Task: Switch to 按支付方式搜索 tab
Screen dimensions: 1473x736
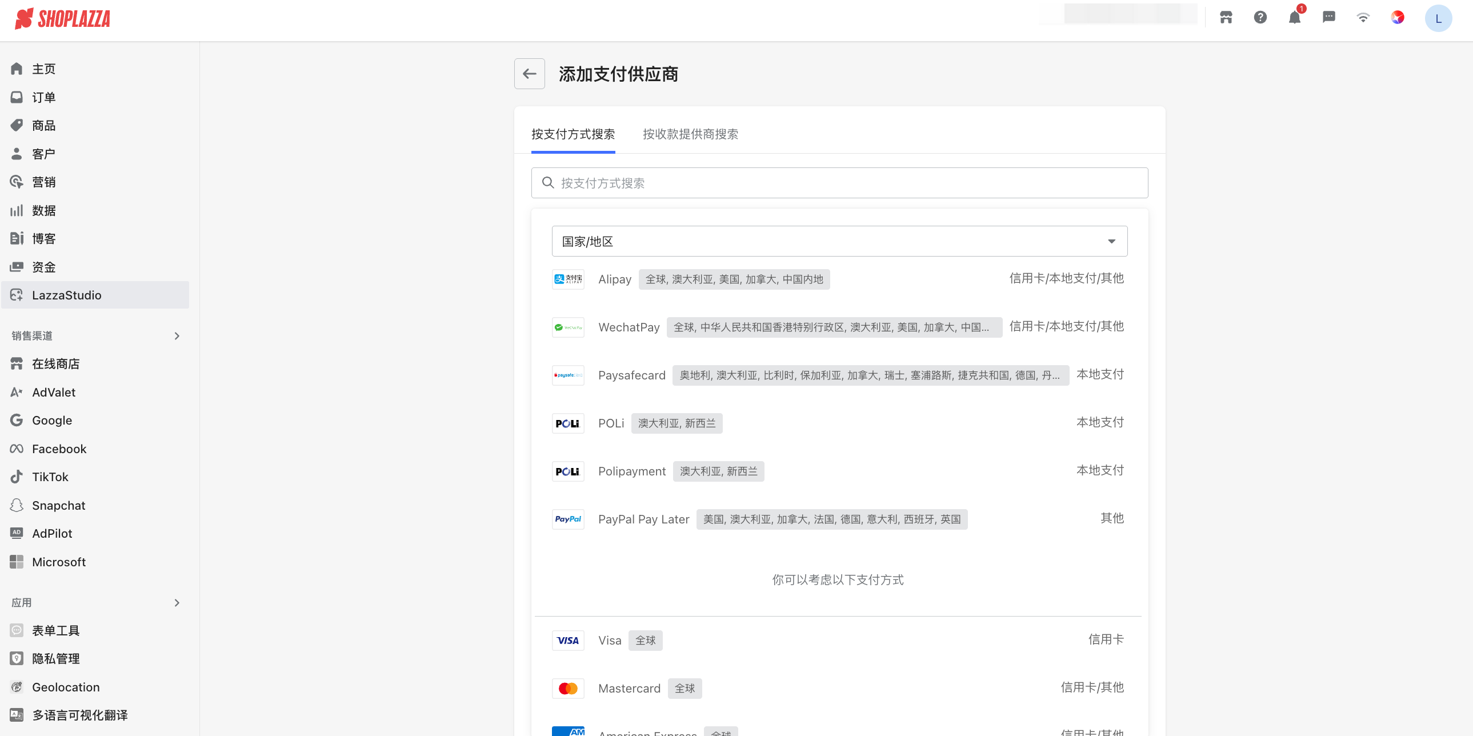Action: pyautogui.click(x=573, y=134)
